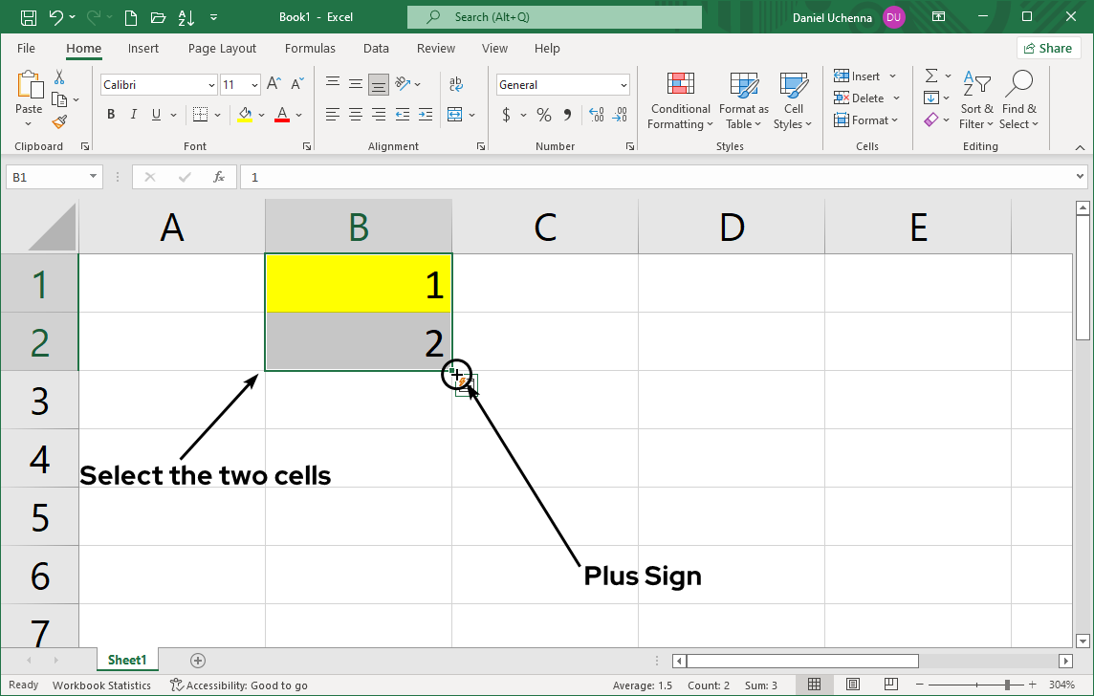The width and height of the screenshot is (1094, 696).
Task: Click the Conditional Formatting icon
Action: tap(680, 100)
